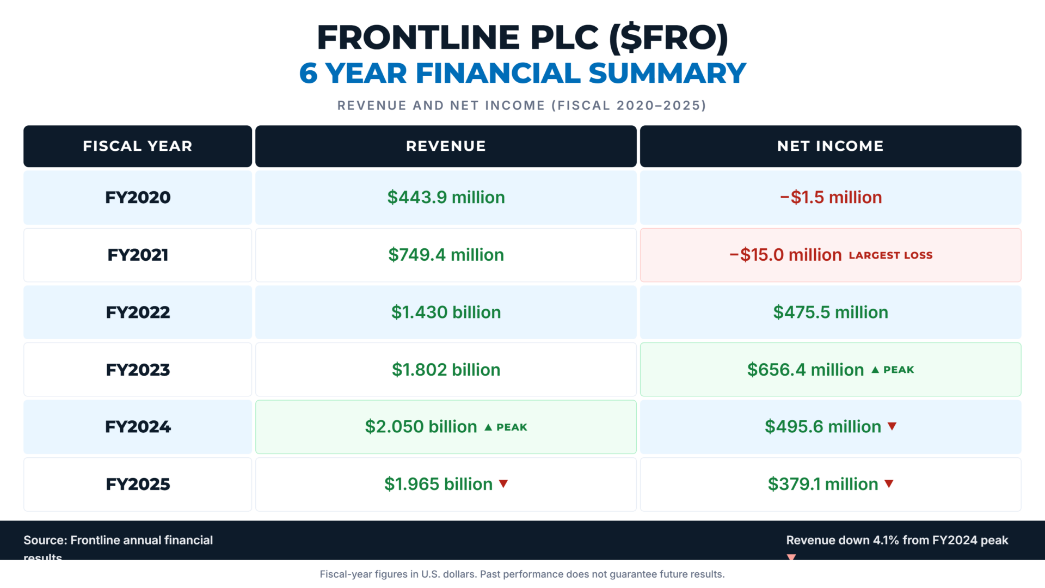Click the FY2025 row label

138,485
